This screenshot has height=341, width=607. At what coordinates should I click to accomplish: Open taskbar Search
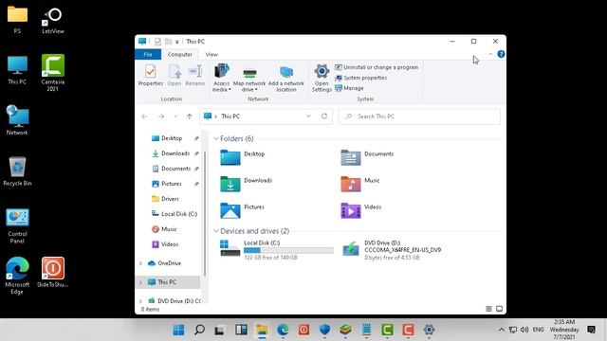(199, 330)
